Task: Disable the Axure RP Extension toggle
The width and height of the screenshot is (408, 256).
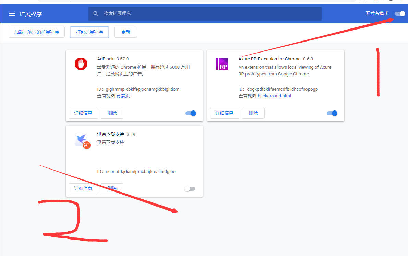Action: pos(332,113)
